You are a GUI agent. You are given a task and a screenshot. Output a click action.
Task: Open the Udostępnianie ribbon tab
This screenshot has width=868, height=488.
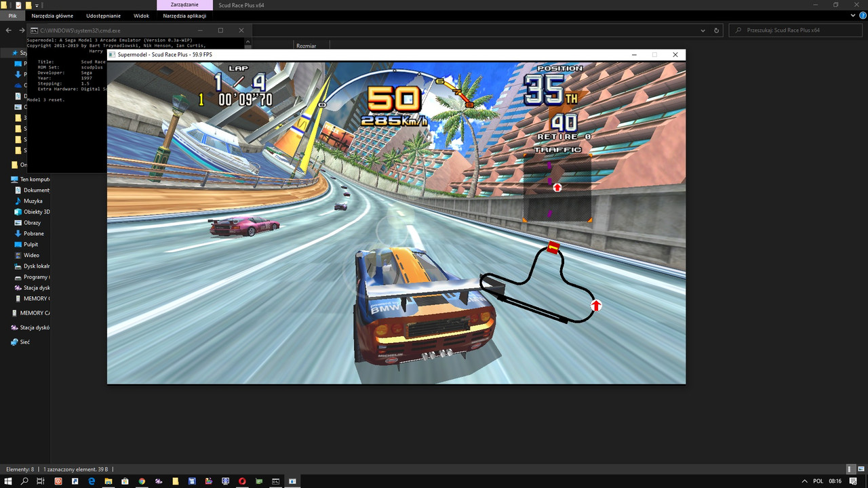(x=103, y=16)
